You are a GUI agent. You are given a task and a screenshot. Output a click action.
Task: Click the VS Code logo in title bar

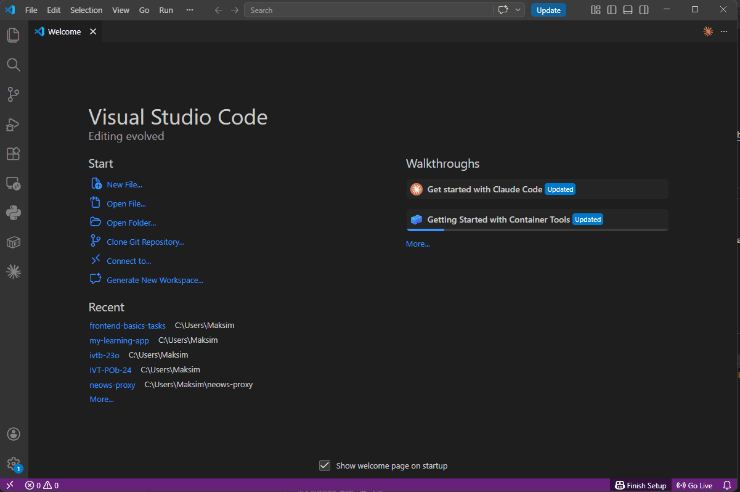pyautogui.click(x=10, y=10)
